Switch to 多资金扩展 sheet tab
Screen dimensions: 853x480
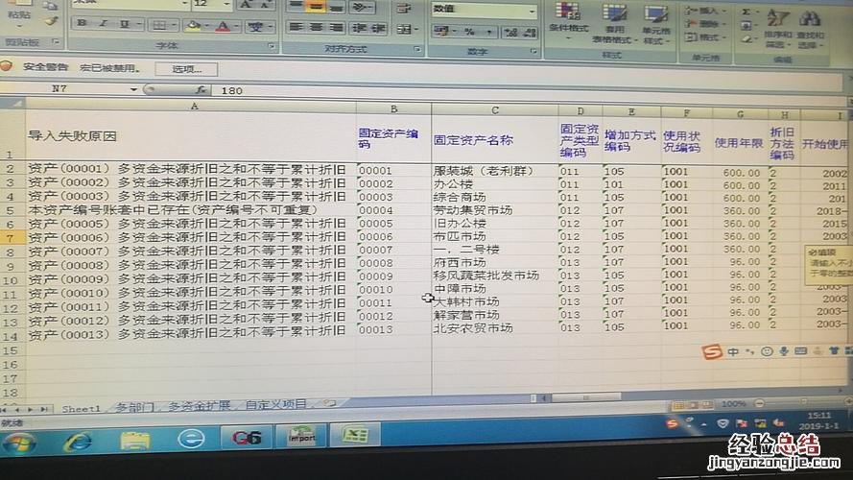(200, 405)
